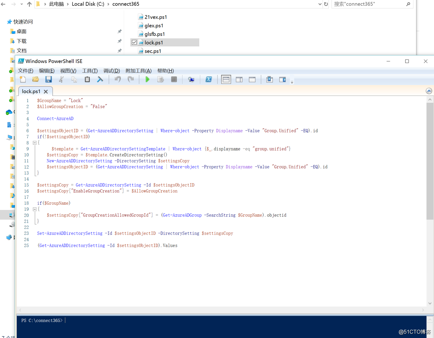The image size is (434, 338).
Task: Select 21vex.ps1 in the Explorer file list
Action: (x=156, y=17)
